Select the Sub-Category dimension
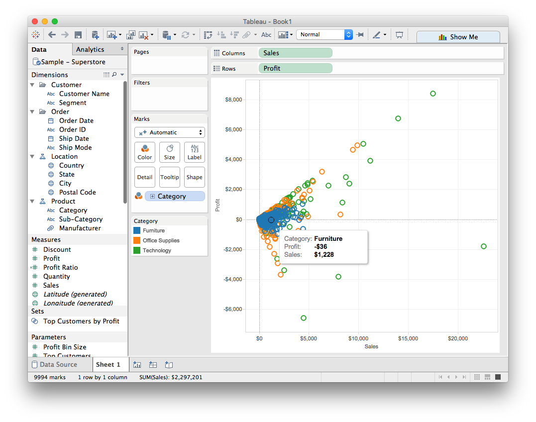This screenshot has width=536, height=422. pyautogui.click(x=81, y=219)
